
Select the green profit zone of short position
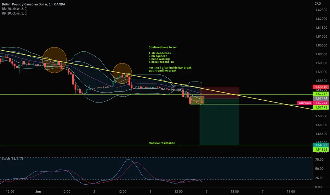pos(219,122)
